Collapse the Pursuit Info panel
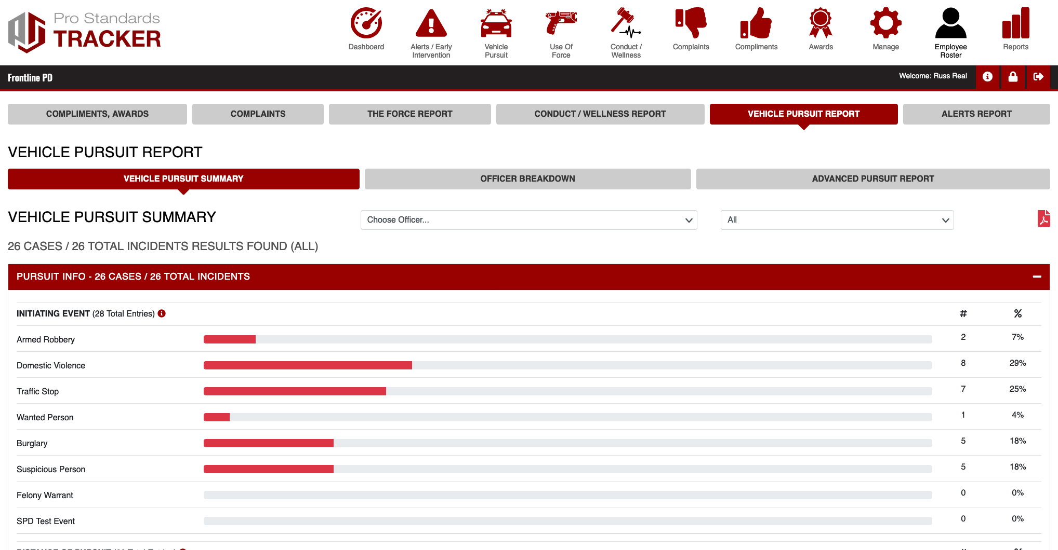 (1037, 277)
